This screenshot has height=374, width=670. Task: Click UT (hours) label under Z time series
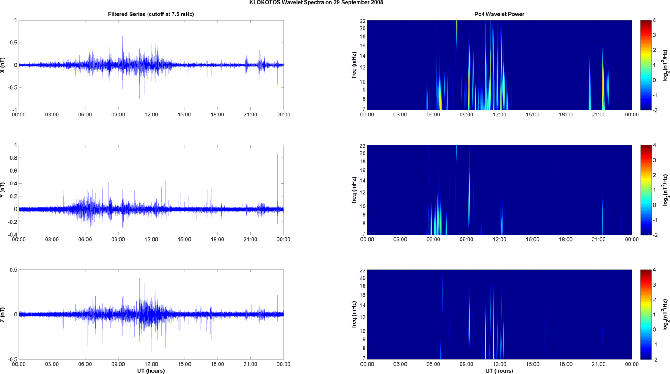[151, 370]
